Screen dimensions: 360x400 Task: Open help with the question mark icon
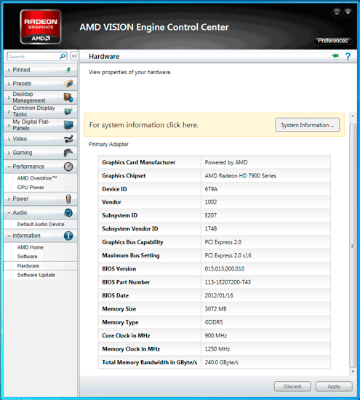(348, 56)
